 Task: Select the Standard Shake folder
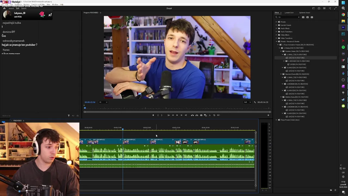[x=297, y=74]
